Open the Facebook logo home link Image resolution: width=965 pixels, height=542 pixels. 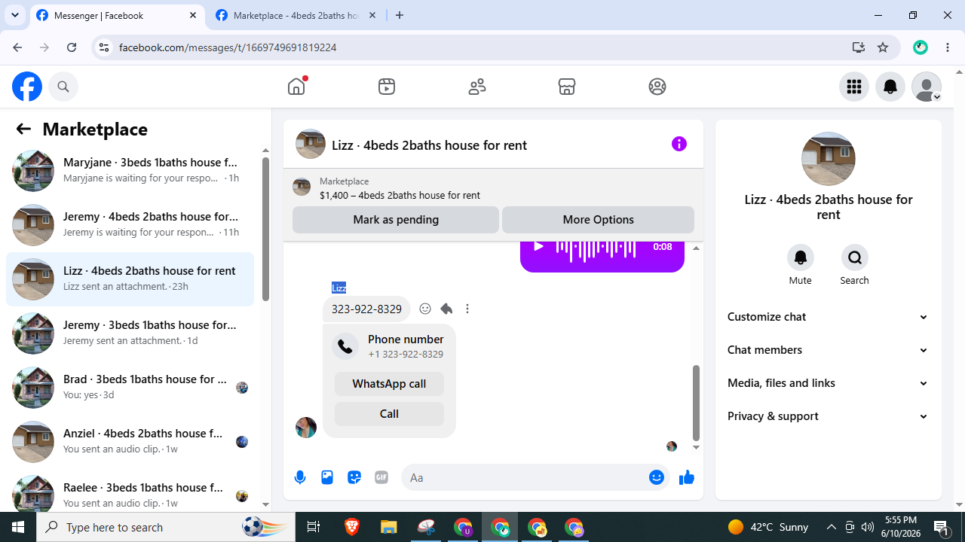pos(27,87)
